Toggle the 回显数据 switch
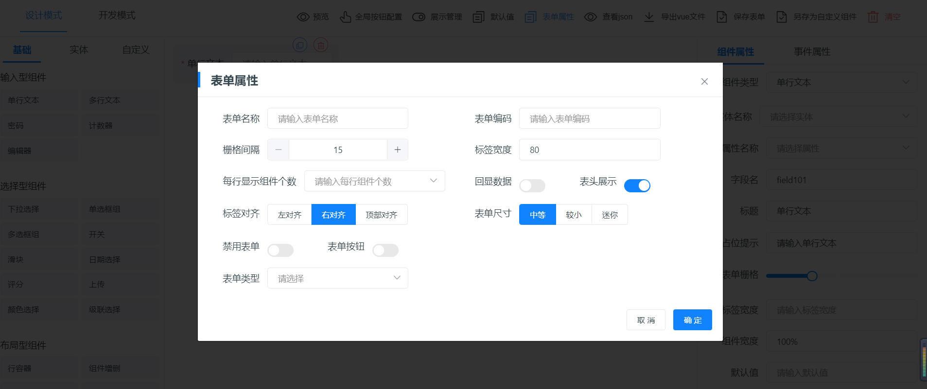The width and height of the screenshot is (927, 389). pyautogui.click(x=532, y=186)
